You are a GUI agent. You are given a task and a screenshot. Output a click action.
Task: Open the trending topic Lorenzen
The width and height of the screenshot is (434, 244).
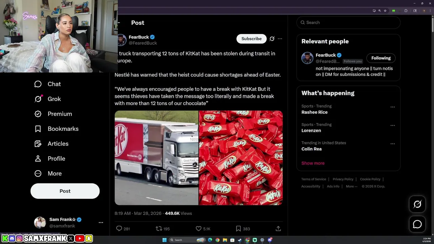(311, 130)
